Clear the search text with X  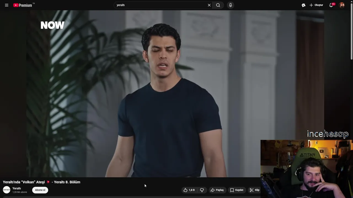[x=209, y=5]
